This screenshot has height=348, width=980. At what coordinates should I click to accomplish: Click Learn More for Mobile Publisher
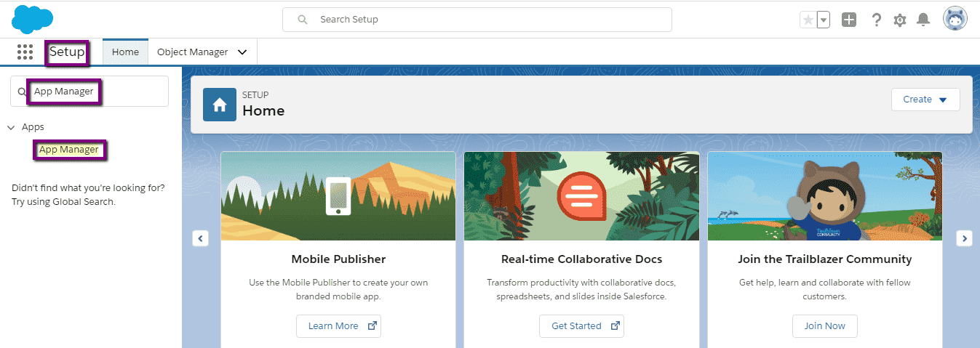338,326
